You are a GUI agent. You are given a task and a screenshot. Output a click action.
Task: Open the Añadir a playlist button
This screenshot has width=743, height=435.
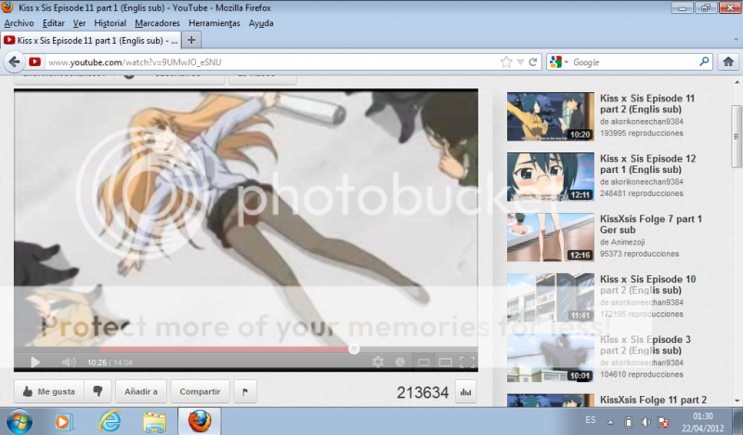(x=141, y=392)
